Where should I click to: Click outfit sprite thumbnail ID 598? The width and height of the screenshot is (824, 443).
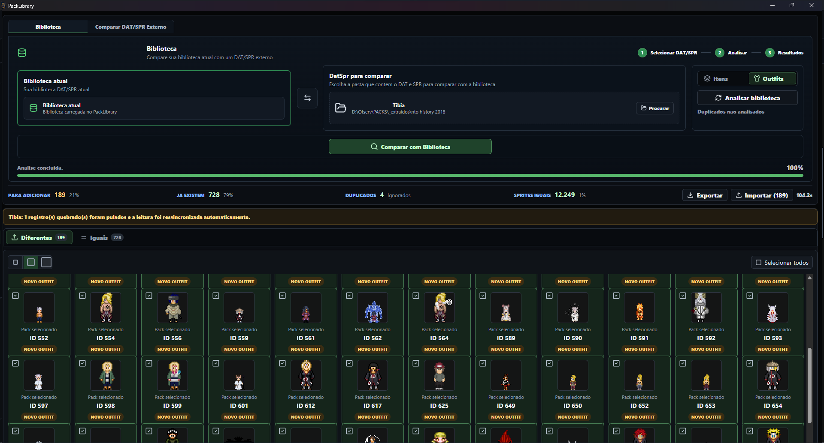tap(106, 375)
